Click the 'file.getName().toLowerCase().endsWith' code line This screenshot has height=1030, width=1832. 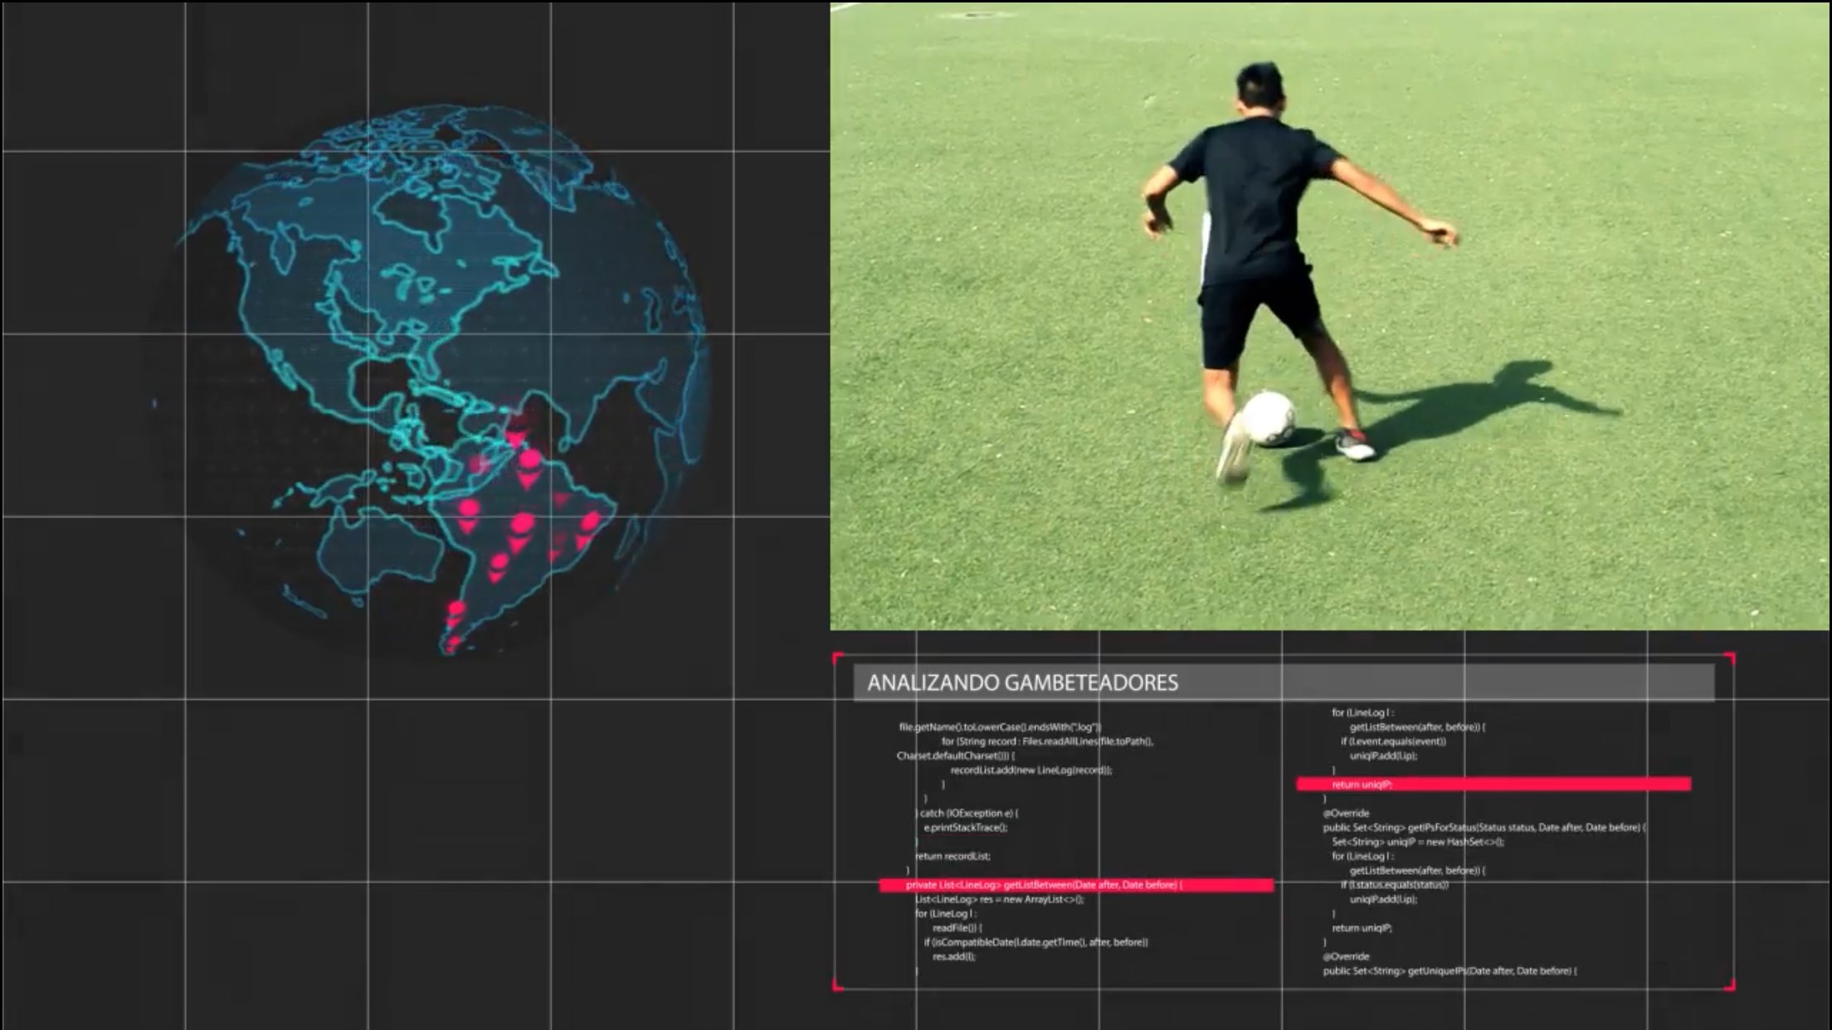[1000, 727]
